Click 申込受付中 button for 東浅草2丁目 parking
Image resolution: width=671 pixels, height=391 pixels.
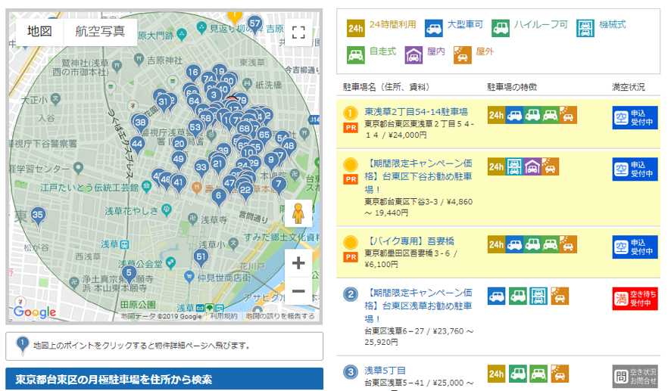pos(635,118)
